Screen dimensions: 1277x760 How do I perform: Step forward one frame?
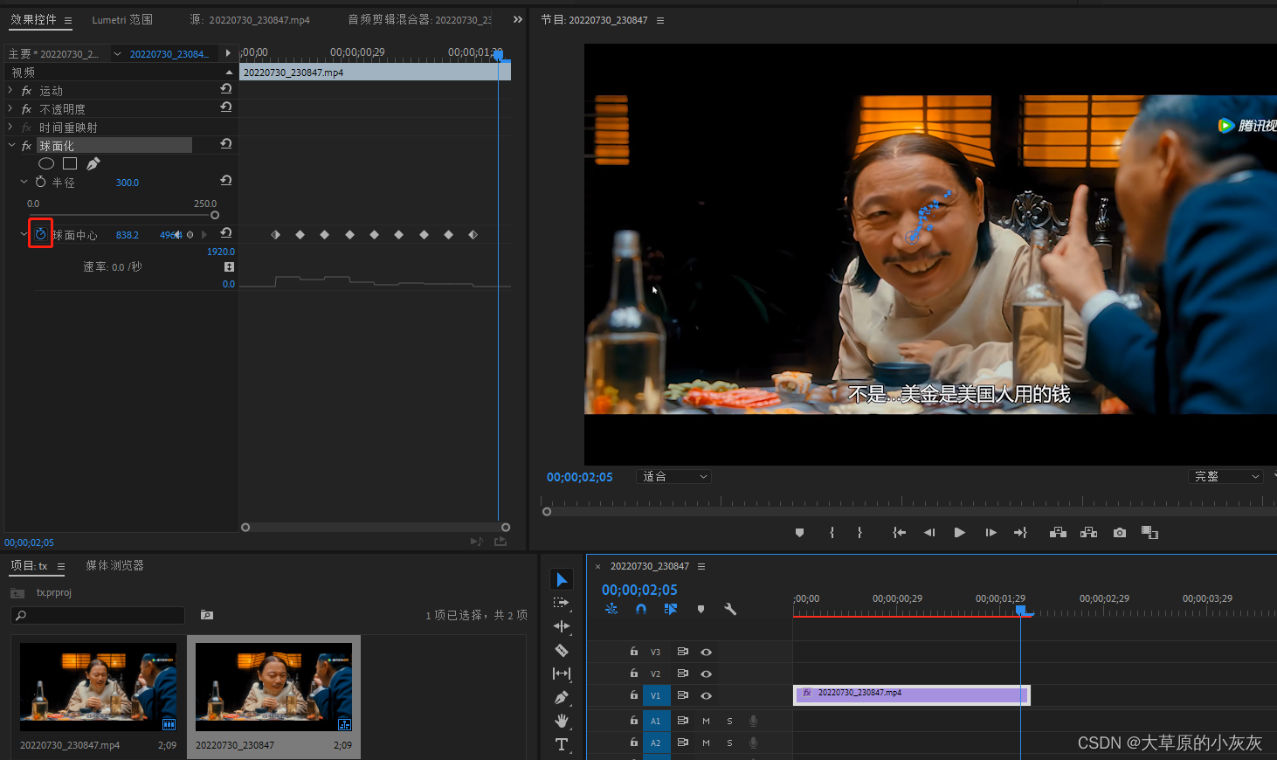991,533
